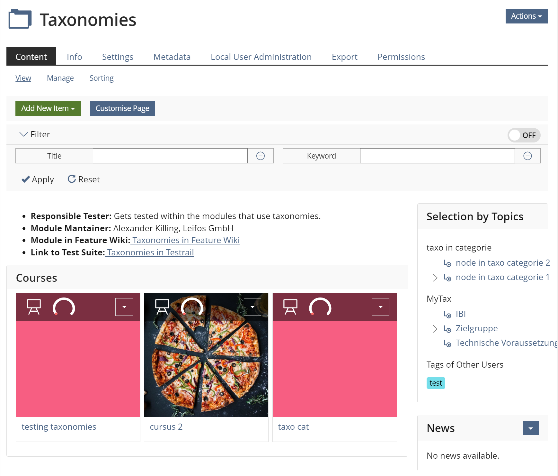Click progress ring on cursus 2 card
Screen dimensions: 558x476
[x=192, y=307]
